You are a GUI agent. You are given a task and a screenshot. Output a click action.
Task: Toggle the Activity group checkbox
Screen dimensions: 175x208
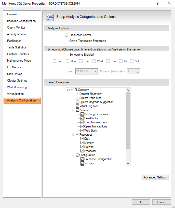point(77,110)
